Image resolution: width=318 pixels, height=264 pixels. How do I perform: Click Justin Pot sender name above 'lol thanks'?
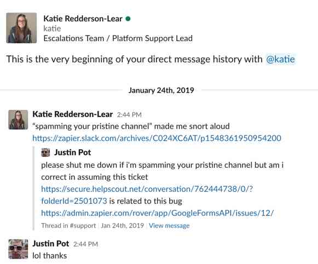(51, 244)
